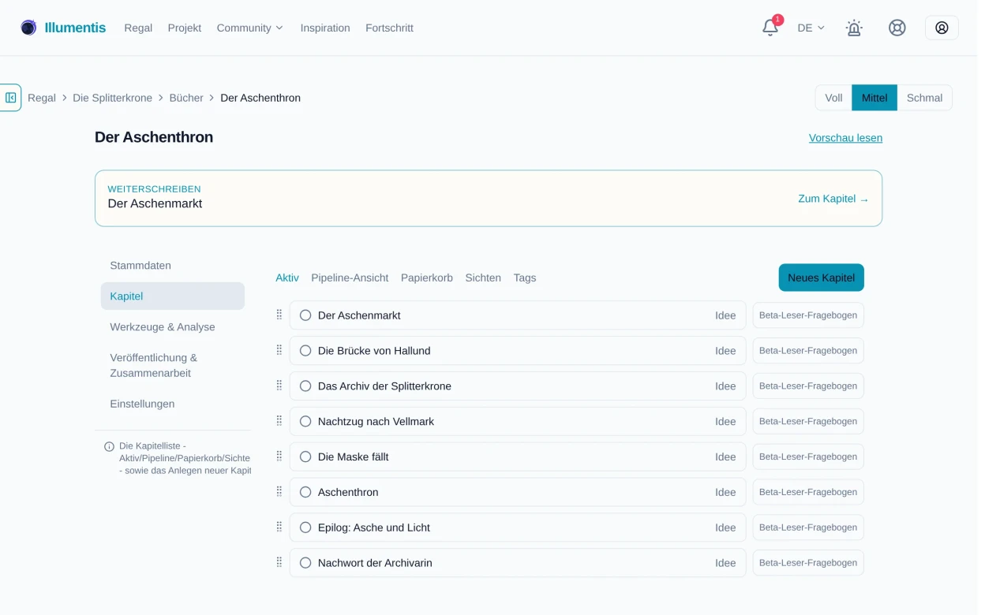Toggle status circle of Nachtzug nach Vellmark
Screen dimensions: 985x615
click(x=305, y=422)
